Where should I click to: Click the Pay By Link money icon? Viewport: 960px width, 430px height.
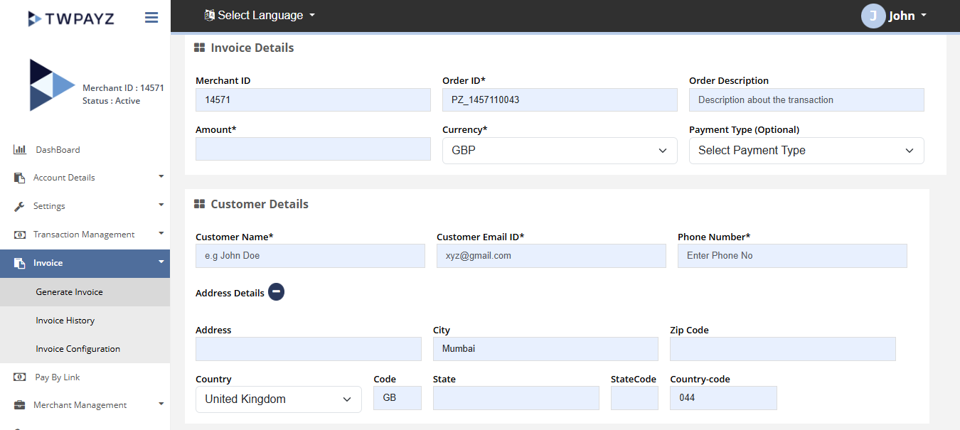[x=20, y=377]
